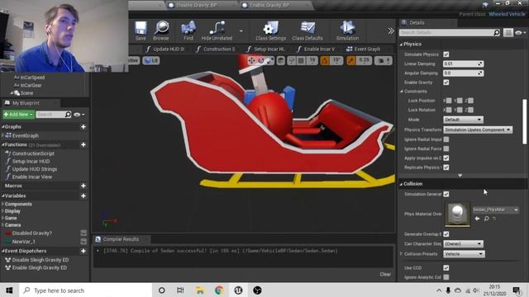529x297 pixels.
Task: Enable Ignore Radial Impulse checkbox
Action: pyautogui.click(x=446, y=139)
